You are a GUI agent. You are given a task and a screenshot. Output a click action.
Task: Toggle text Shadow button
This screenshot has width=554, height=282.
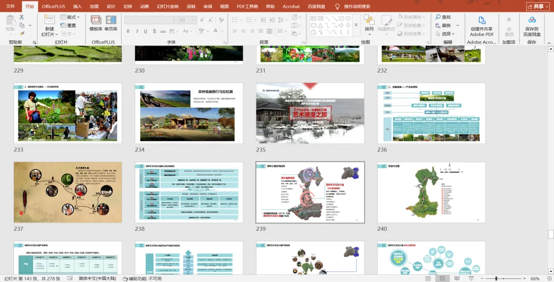[154, 31]
